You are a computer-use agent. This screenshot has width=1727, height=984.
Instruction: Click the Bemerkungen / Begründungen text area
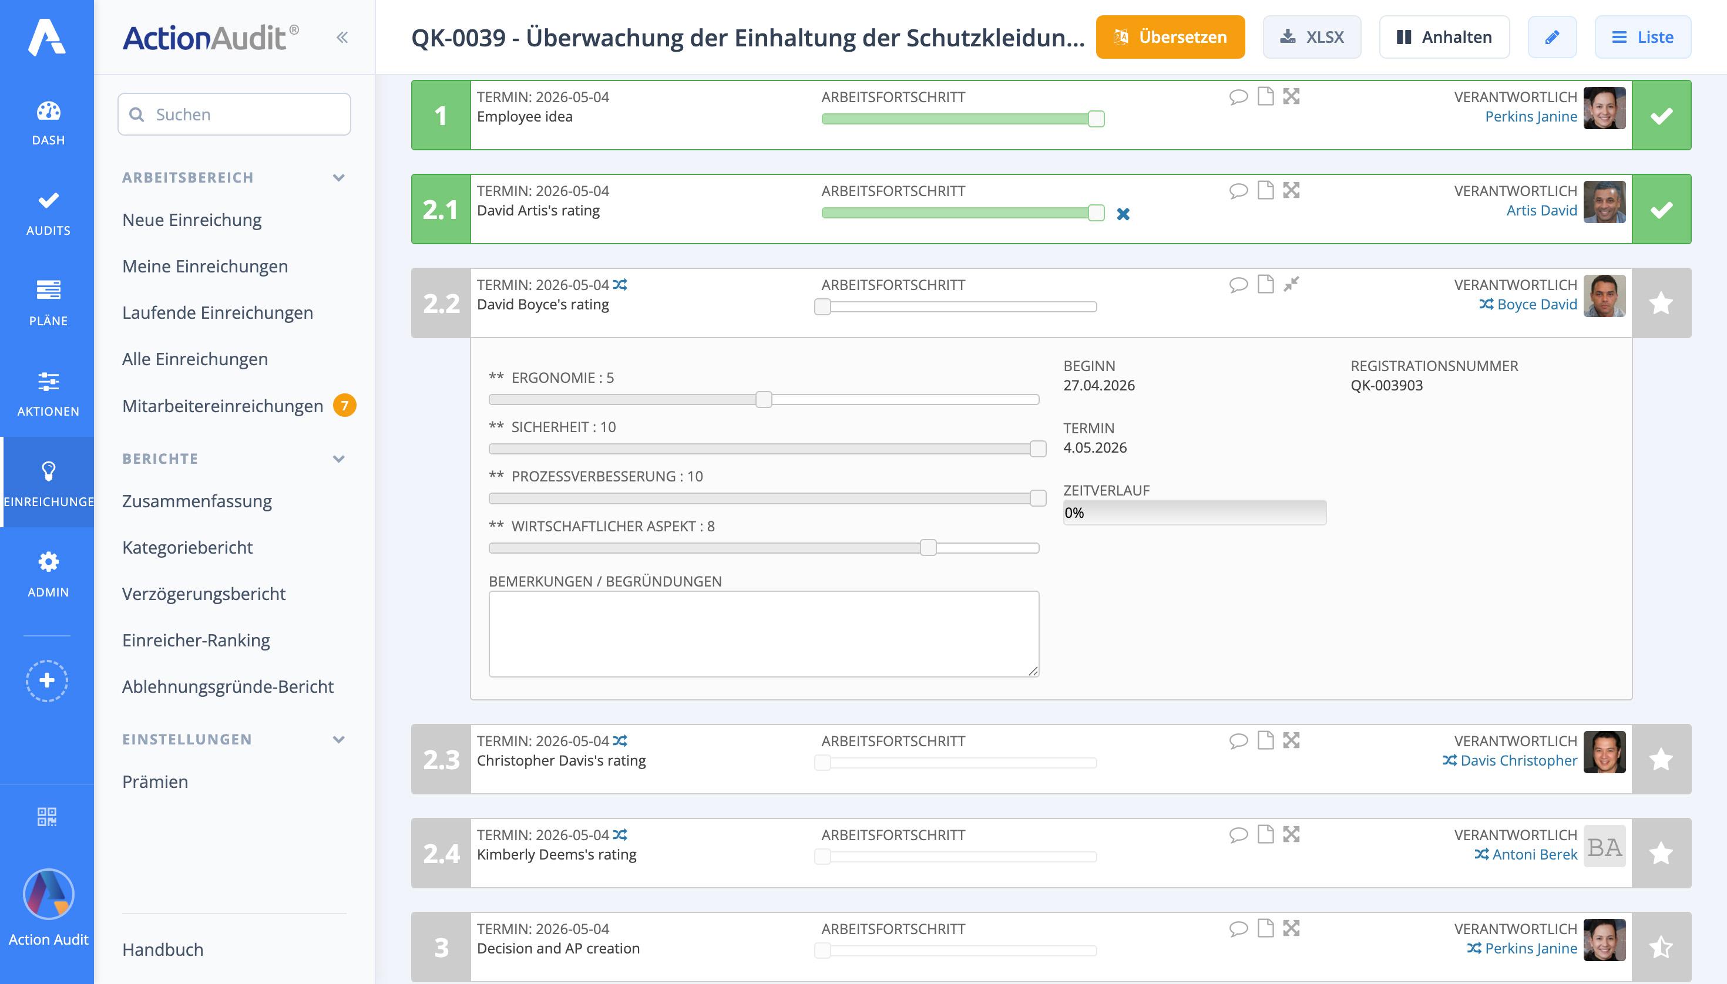click(x=764, y=634)
